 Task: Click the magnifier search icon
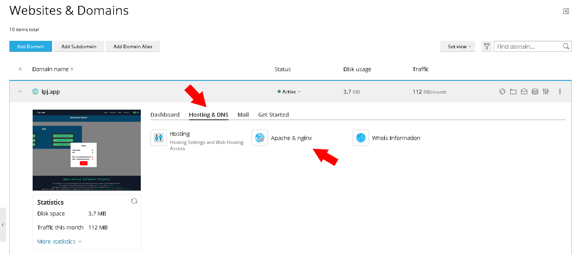point(566,47)
